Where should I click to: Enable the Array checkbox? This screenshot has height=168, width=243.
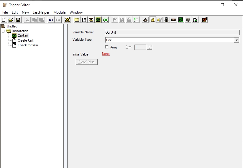107,47
